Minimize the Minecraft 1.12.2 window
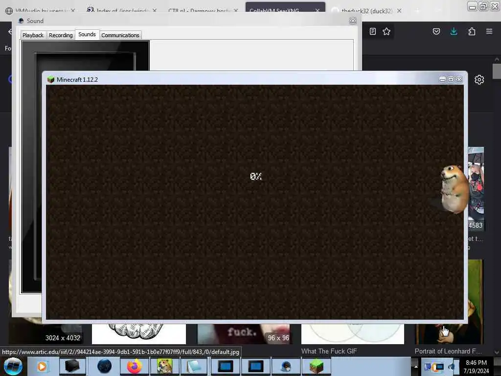Screen dimensions: 501x376 [x=442, y=79]
